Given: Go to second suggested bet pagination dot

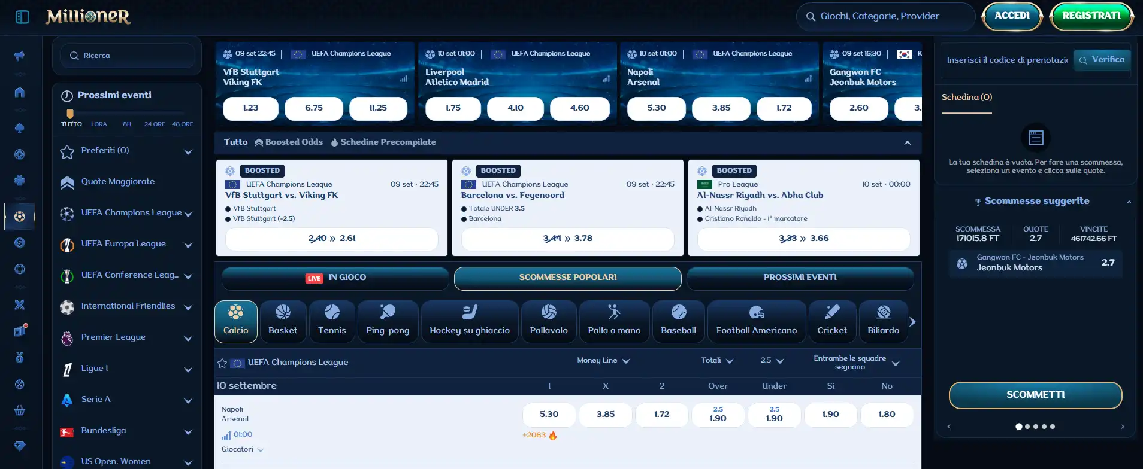Looking at the screenshot, I should tap(1027, 427).
